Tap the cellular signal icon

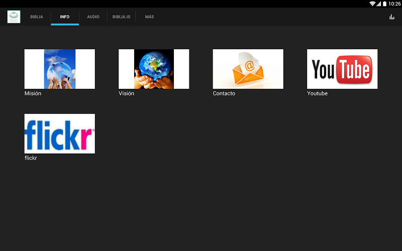point(379,4)
